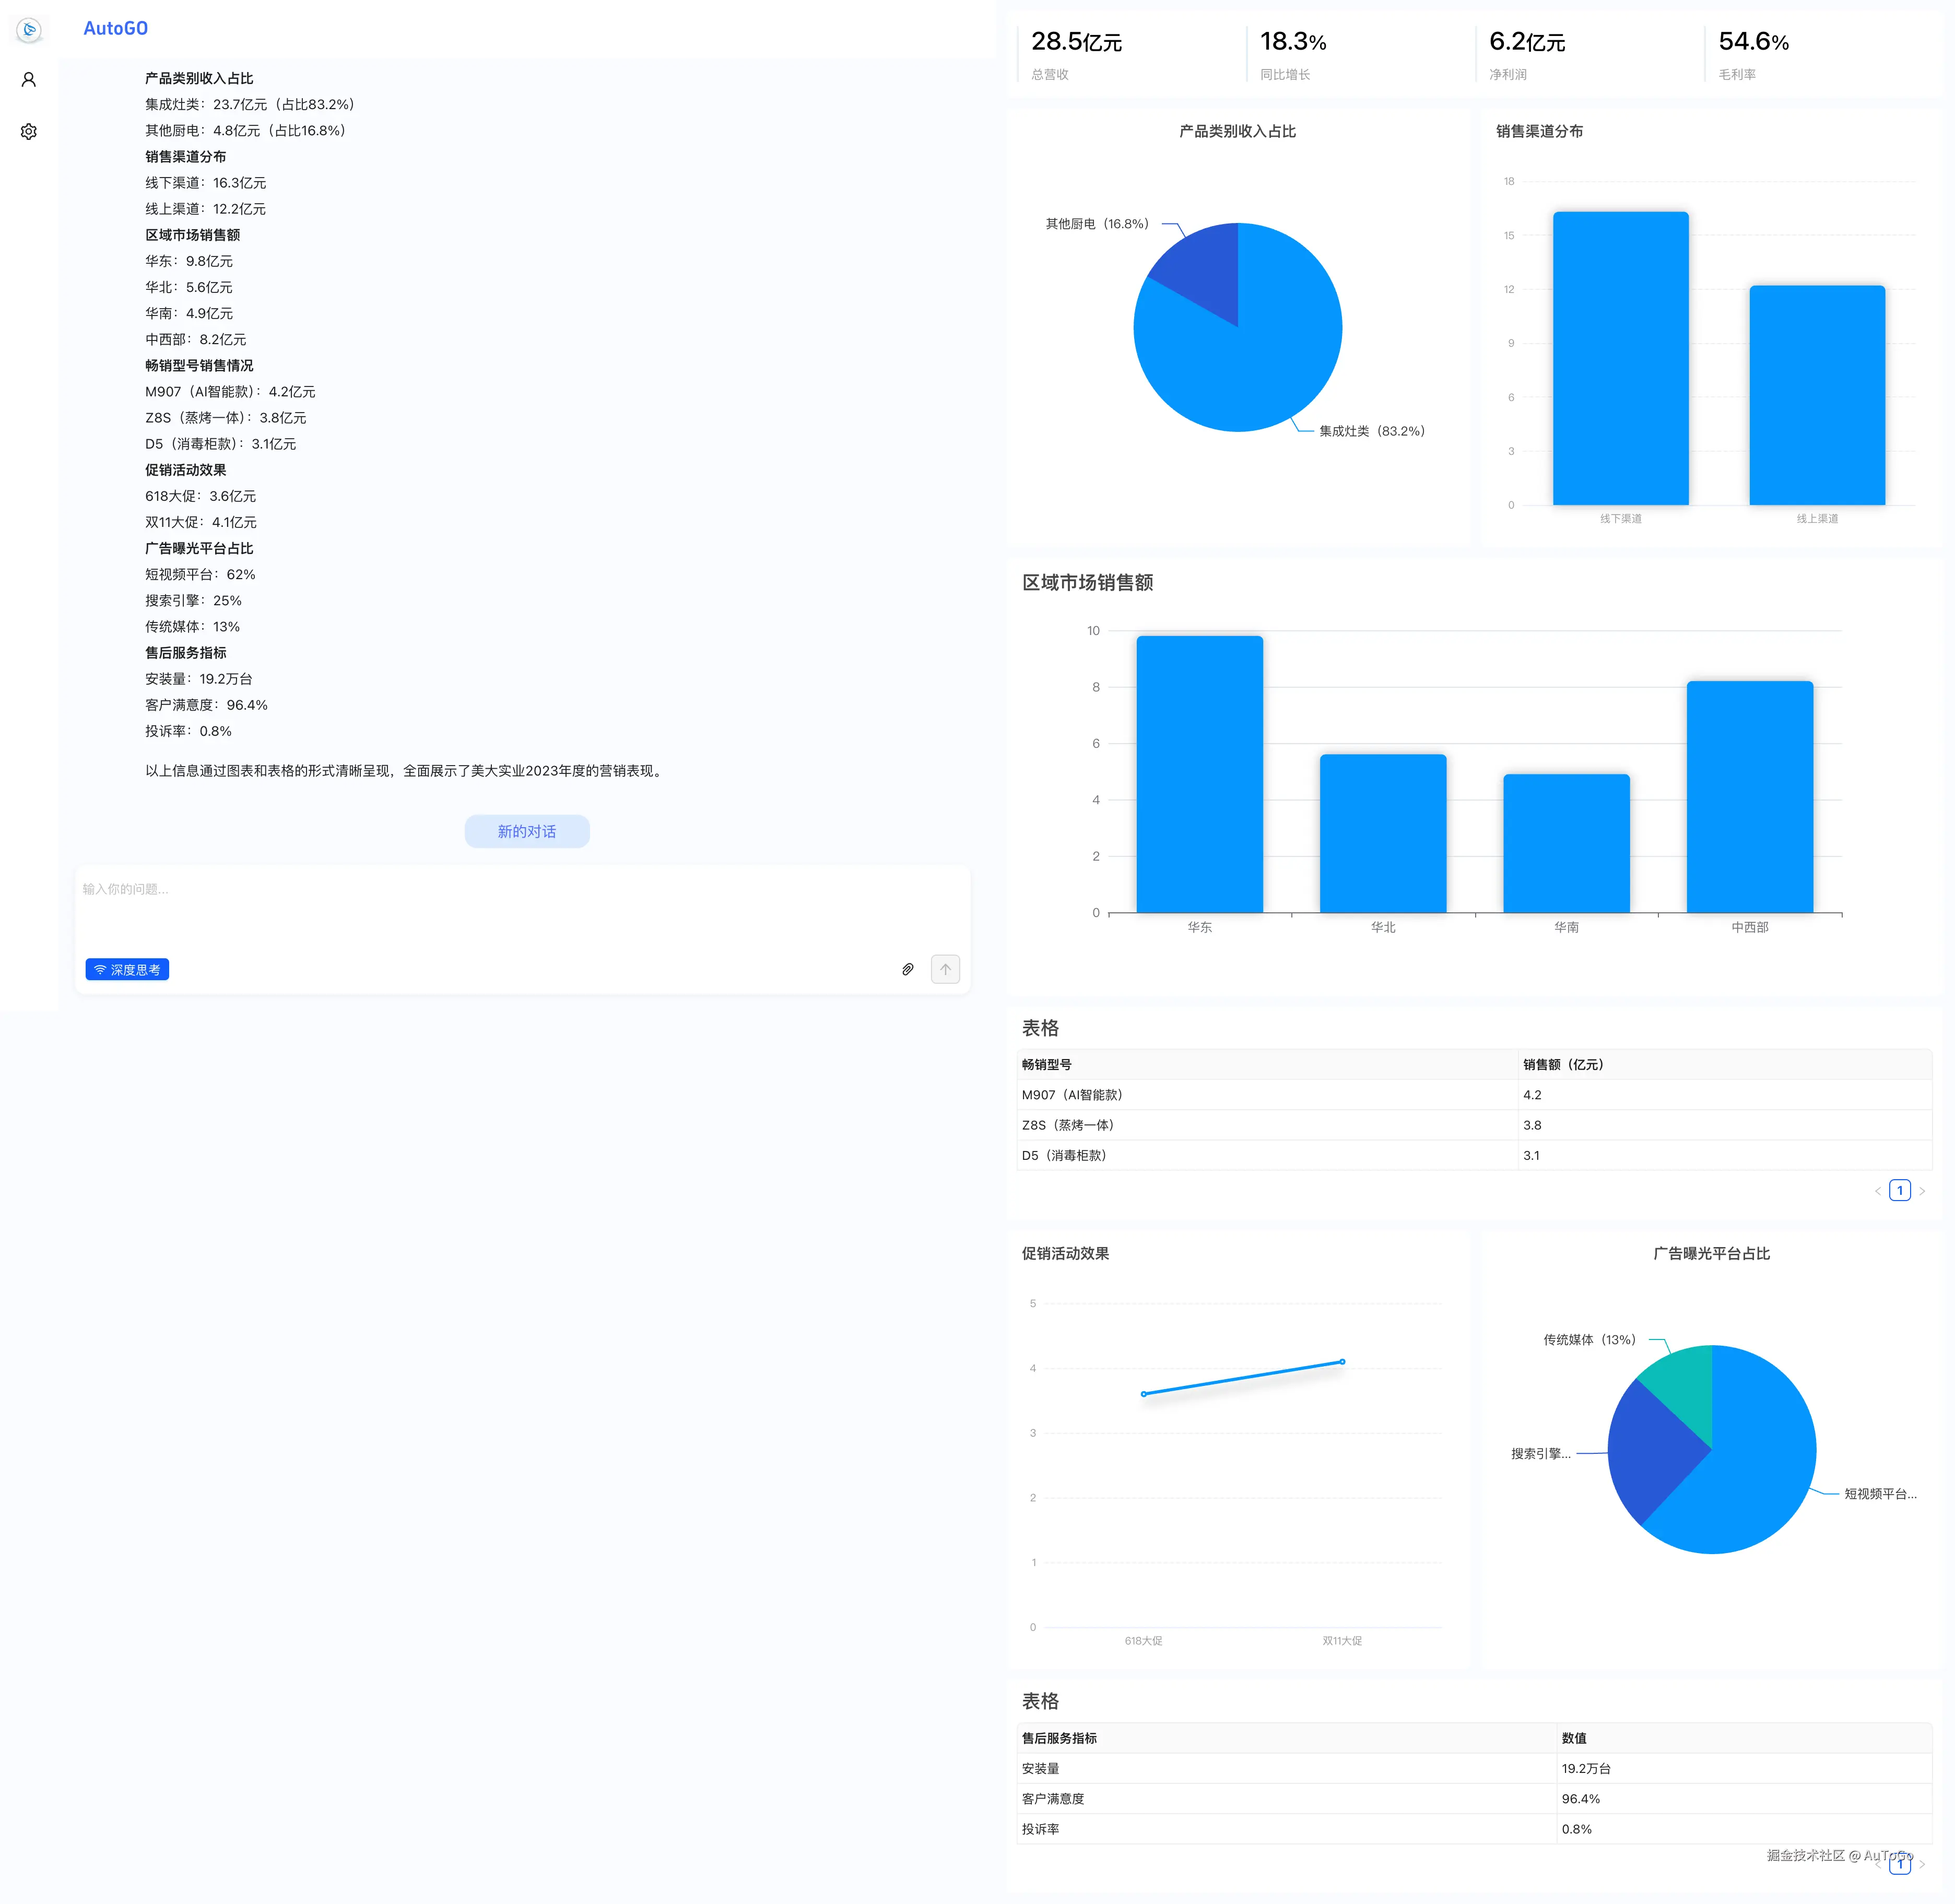Screen dimensions: 1955x1904
Task: Click the 畅销型号 table column header
Action: pos(1046,1065)
